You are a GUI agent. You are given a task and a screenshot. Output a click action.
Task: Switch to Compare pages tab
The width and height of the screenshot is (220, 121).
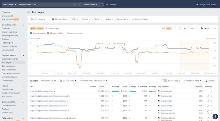coord(52,28)
